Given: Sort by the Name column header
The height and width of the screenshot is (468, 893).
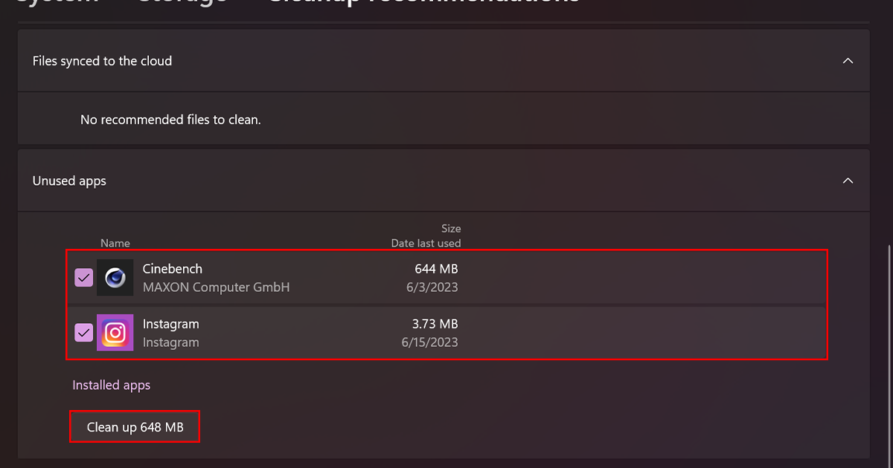Looking at the screenshot, I should [115, 243].
